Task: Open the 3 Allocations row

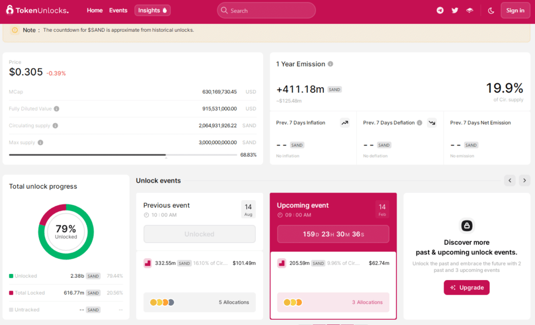Action: (x=333, y=302)
